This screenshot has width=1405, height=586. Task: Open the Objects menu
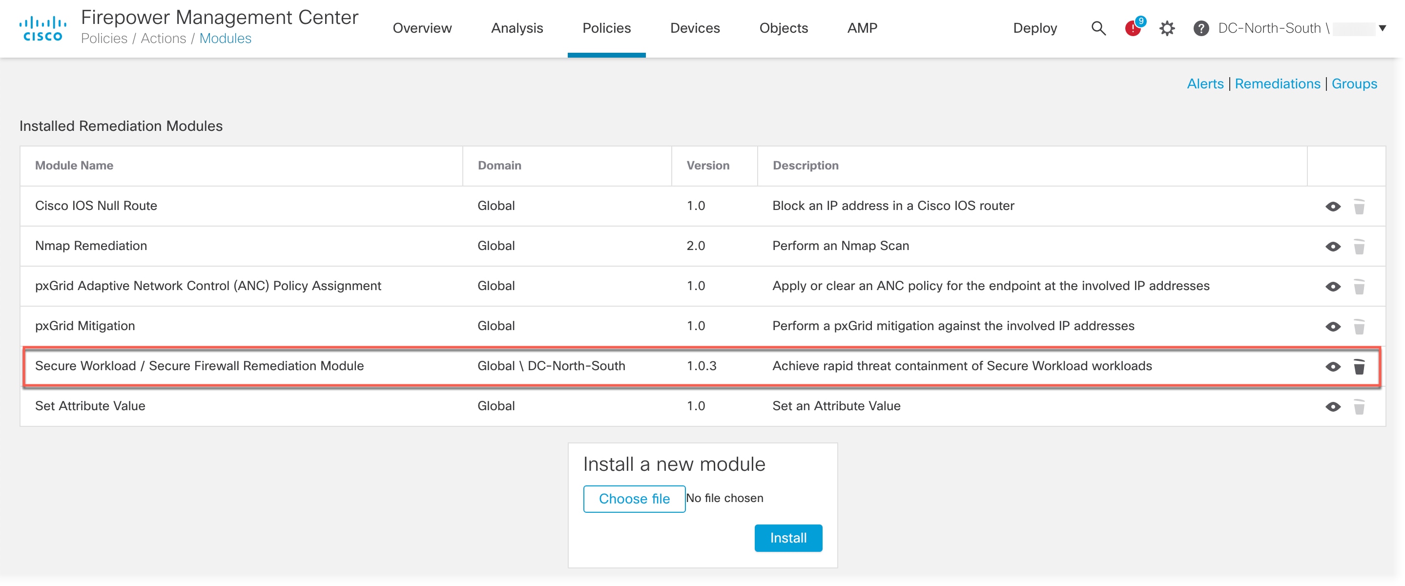(783, 28)
